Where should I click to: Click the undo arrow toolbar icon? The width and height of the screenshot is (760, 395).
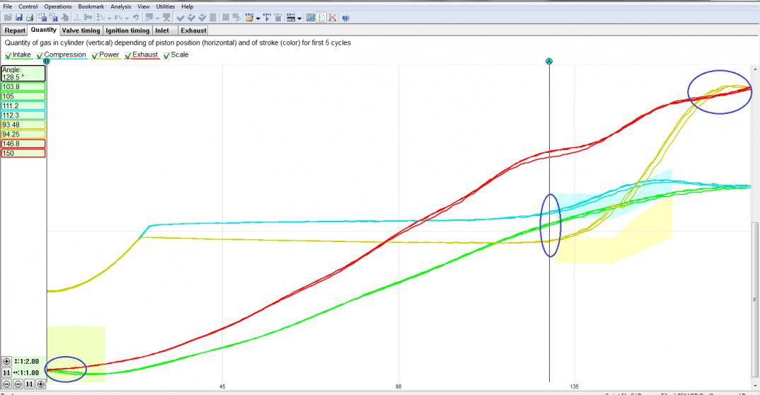coord(135,18)
